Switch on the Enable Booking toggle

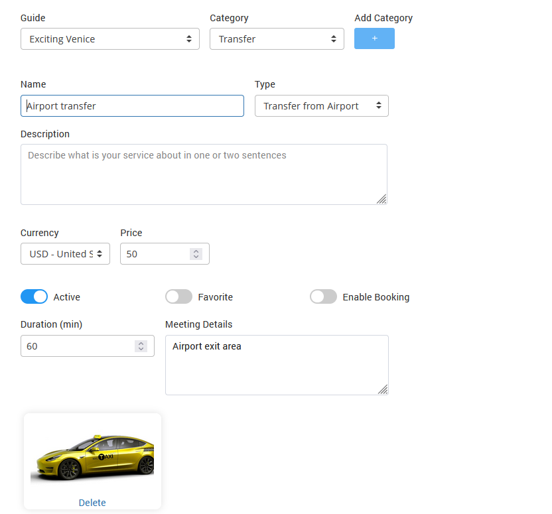pyautogui.click(x=323, y=297)
